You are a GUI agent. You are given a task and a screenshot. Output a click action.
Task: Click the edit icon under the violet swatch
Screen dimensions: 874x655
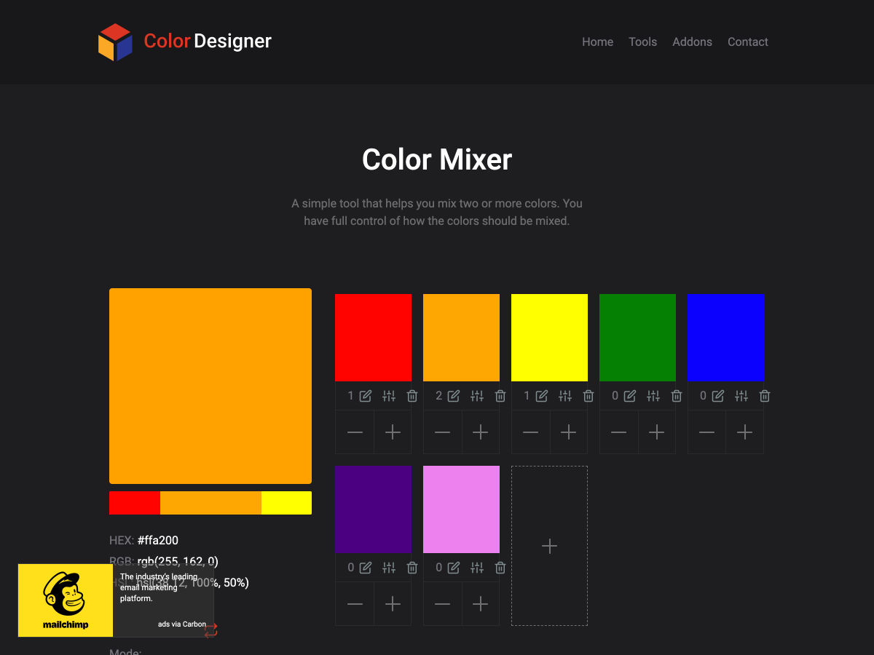point(454,568)
